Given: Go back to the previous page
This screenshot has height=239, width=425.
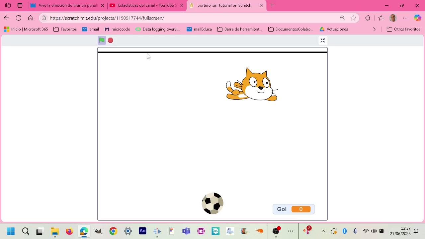Looking at the screenshot, I should [7, 18].
